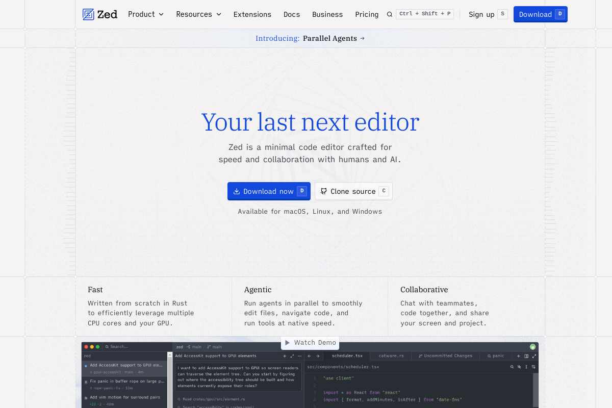Click the Your last next editor headline

point(310,122)
